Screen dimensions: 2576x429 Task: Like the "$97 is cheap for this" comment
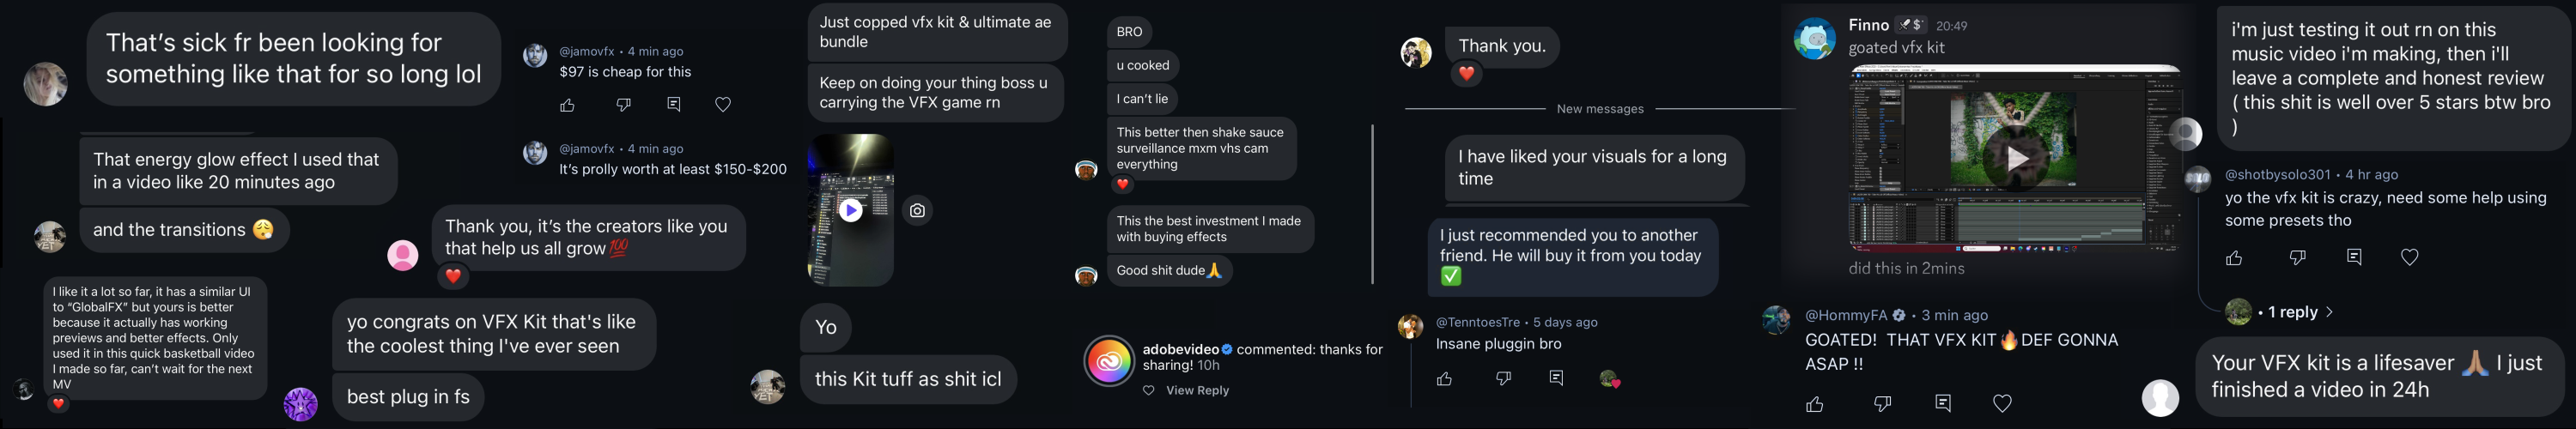tap(567, 105)
